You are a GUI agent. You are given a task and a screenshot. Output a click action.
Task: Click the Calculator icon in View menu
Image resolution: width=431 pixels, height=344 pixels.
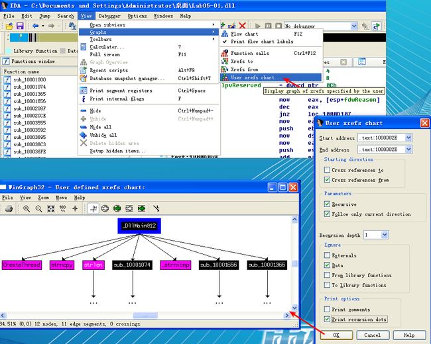tap(84, 47)
